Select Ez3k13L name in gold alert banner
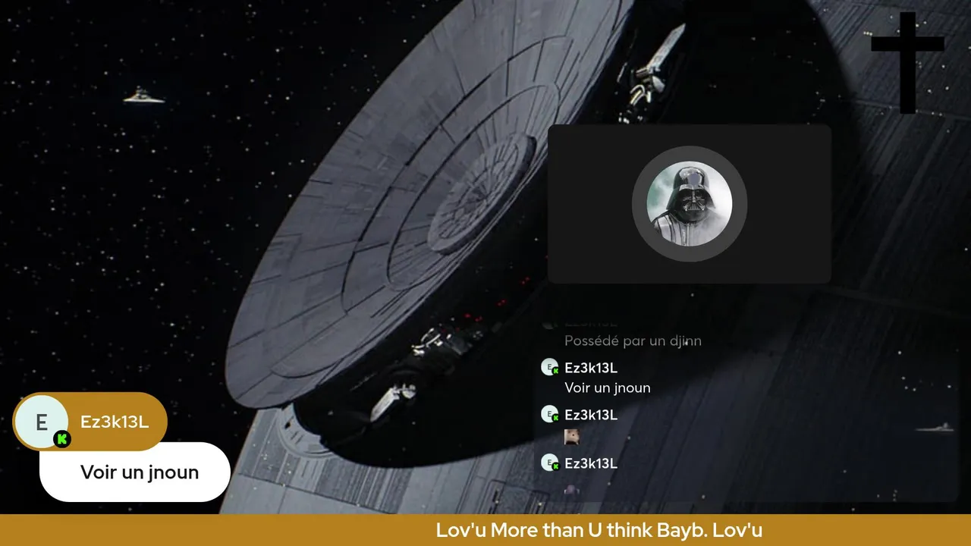This screenshot has width=971, height=546. pos(115,422)
